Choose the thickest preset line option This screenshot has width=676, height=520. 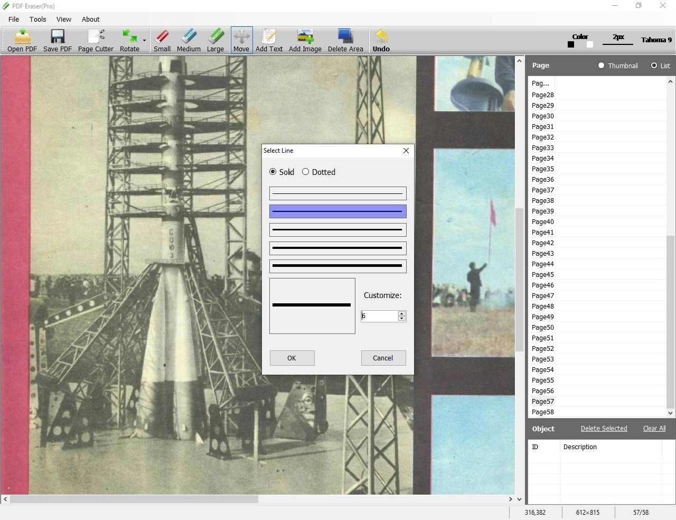tap(338, 266)
